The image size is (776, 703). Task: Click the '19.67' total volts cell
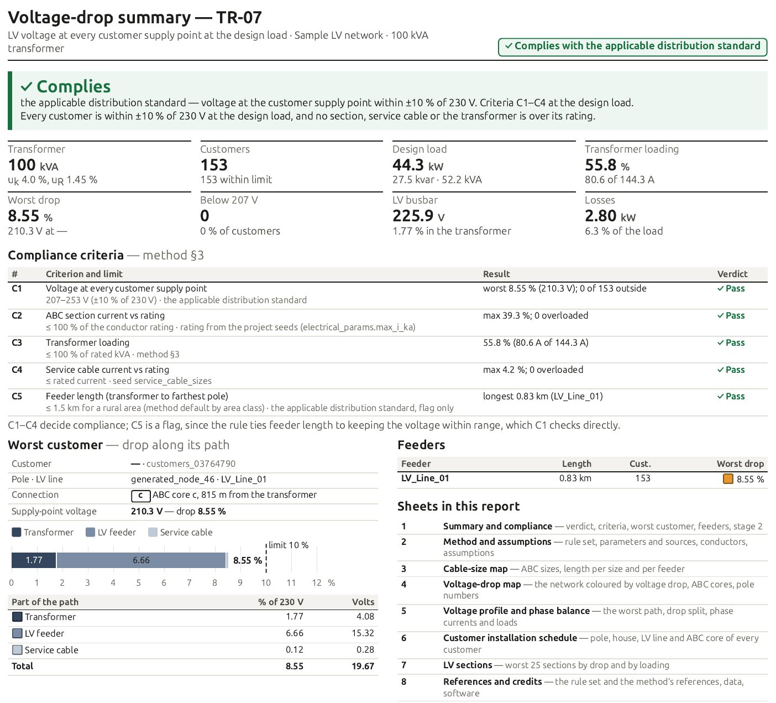click(363, 666)
